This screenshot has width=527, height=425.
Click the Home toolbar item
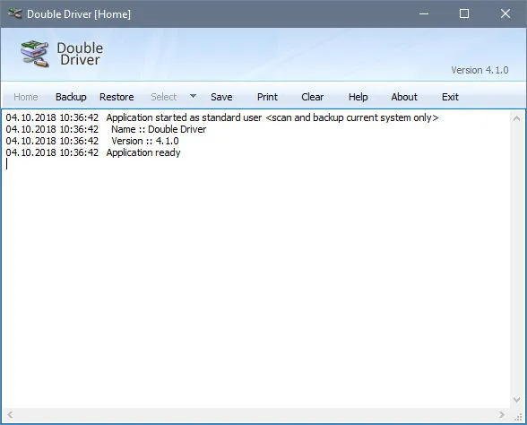pos(25,97)
